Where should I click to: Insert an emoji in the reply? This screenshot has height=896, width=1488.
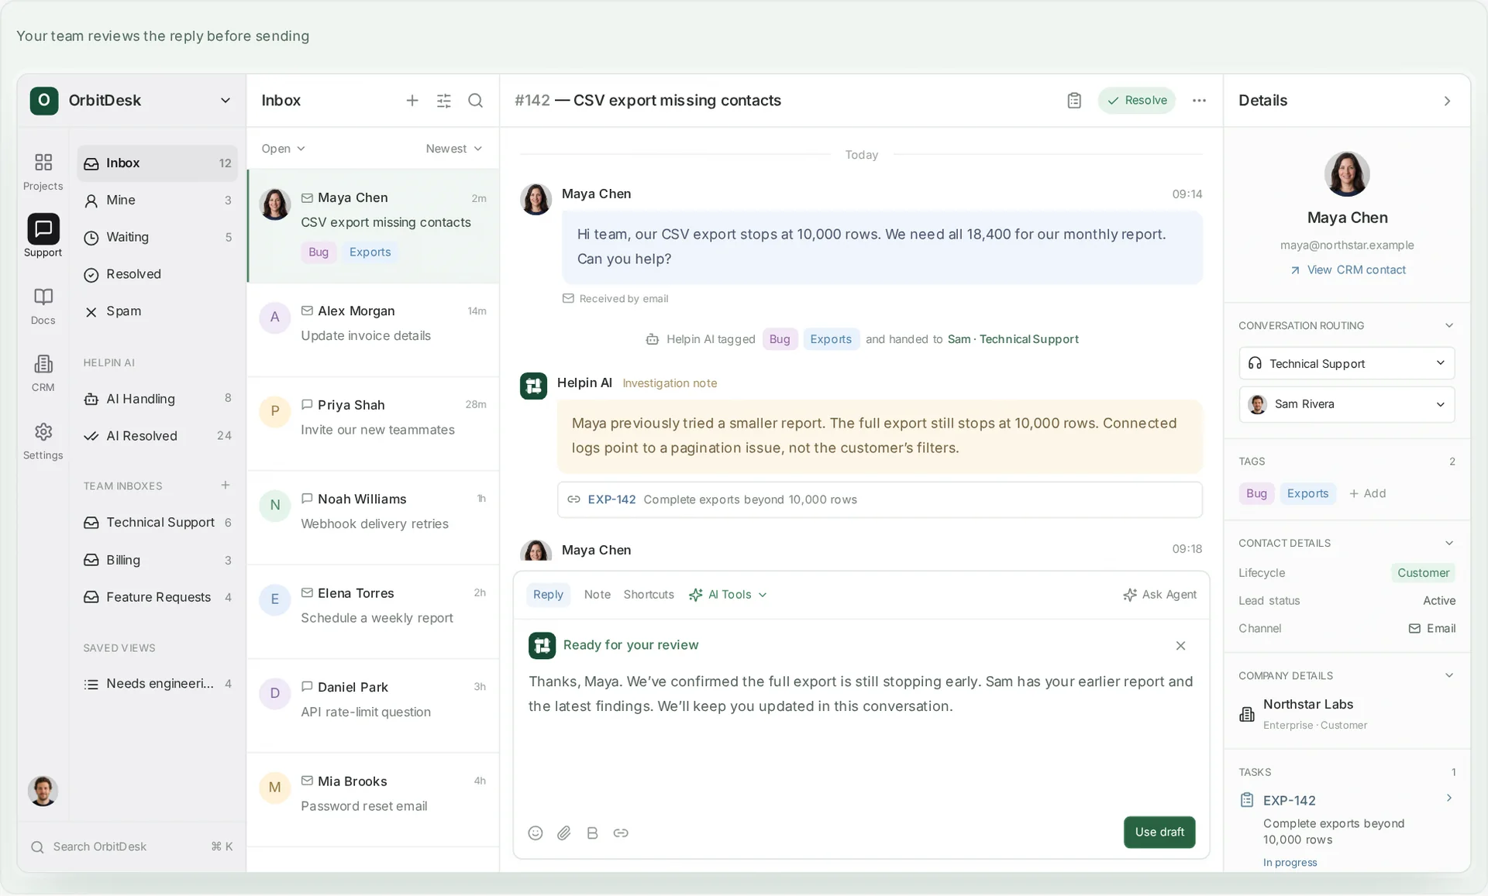[536, 832]
